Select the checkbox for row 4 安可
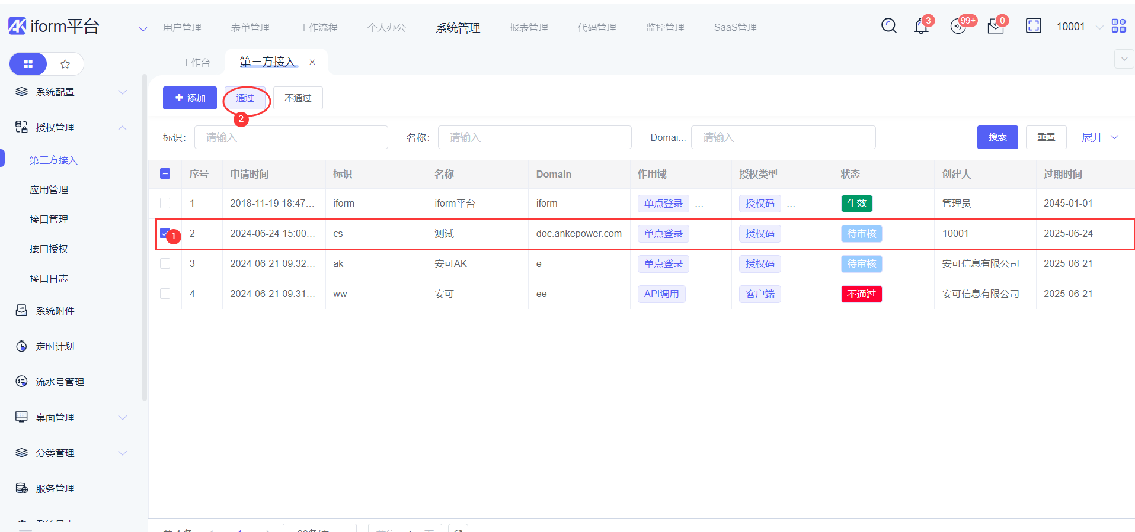 (165, 294)
